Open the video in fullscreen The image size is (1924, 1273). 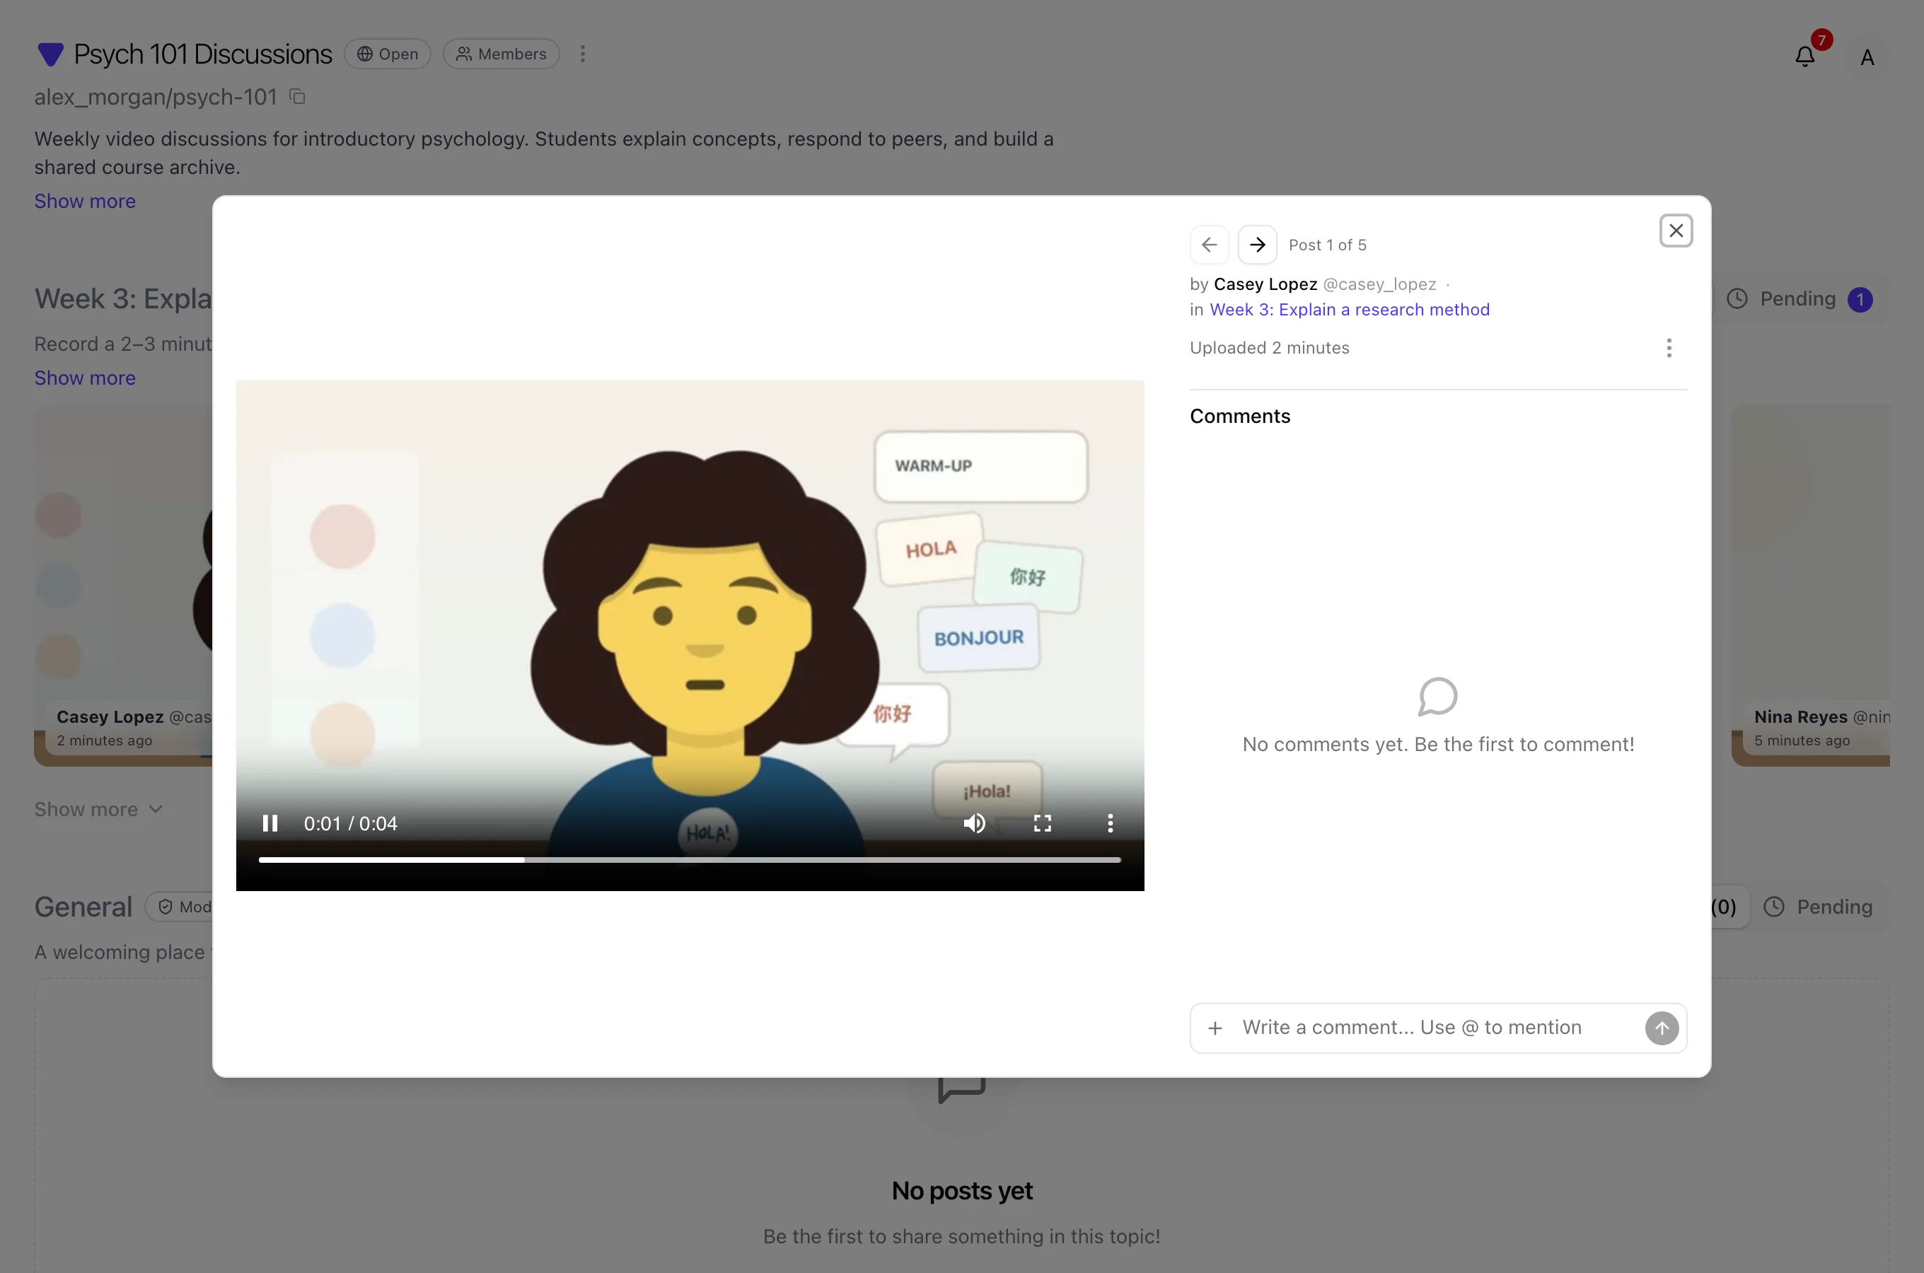coord(1043,823)
